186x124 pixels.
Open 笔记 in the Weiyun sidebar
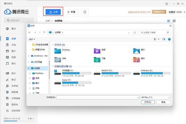[11, 80]
